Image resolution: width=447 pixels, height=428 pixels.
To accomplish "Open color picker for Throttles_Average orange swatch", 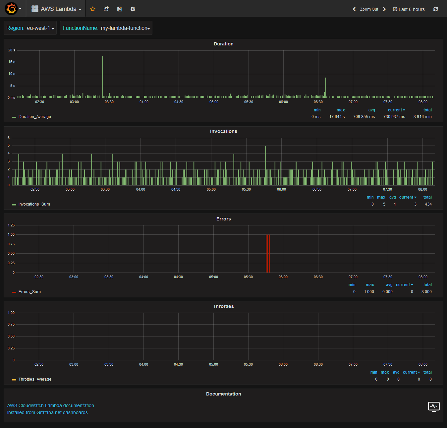I will (14, 380).
